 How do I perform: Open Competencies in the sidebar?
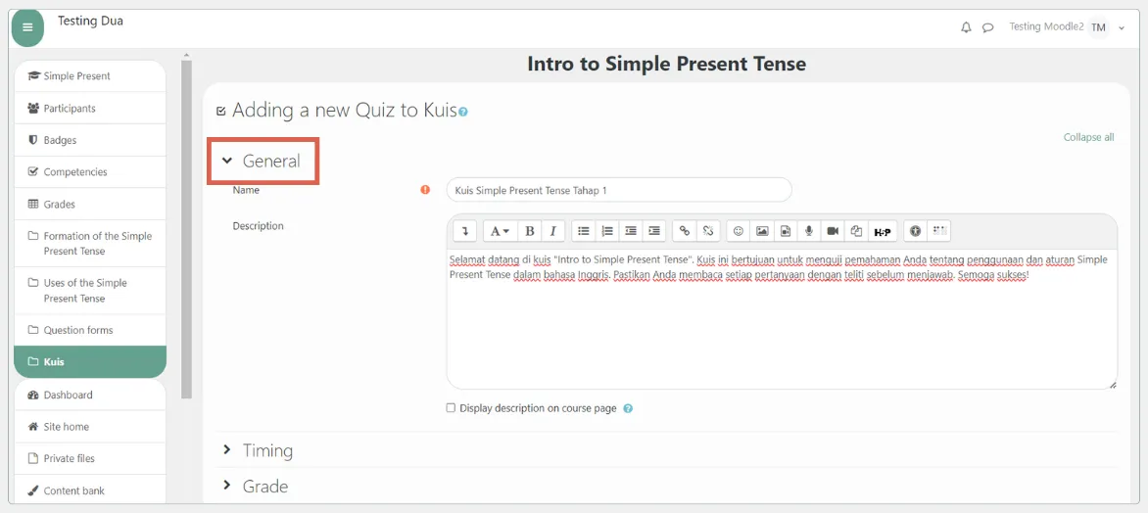tap(90, 172)
